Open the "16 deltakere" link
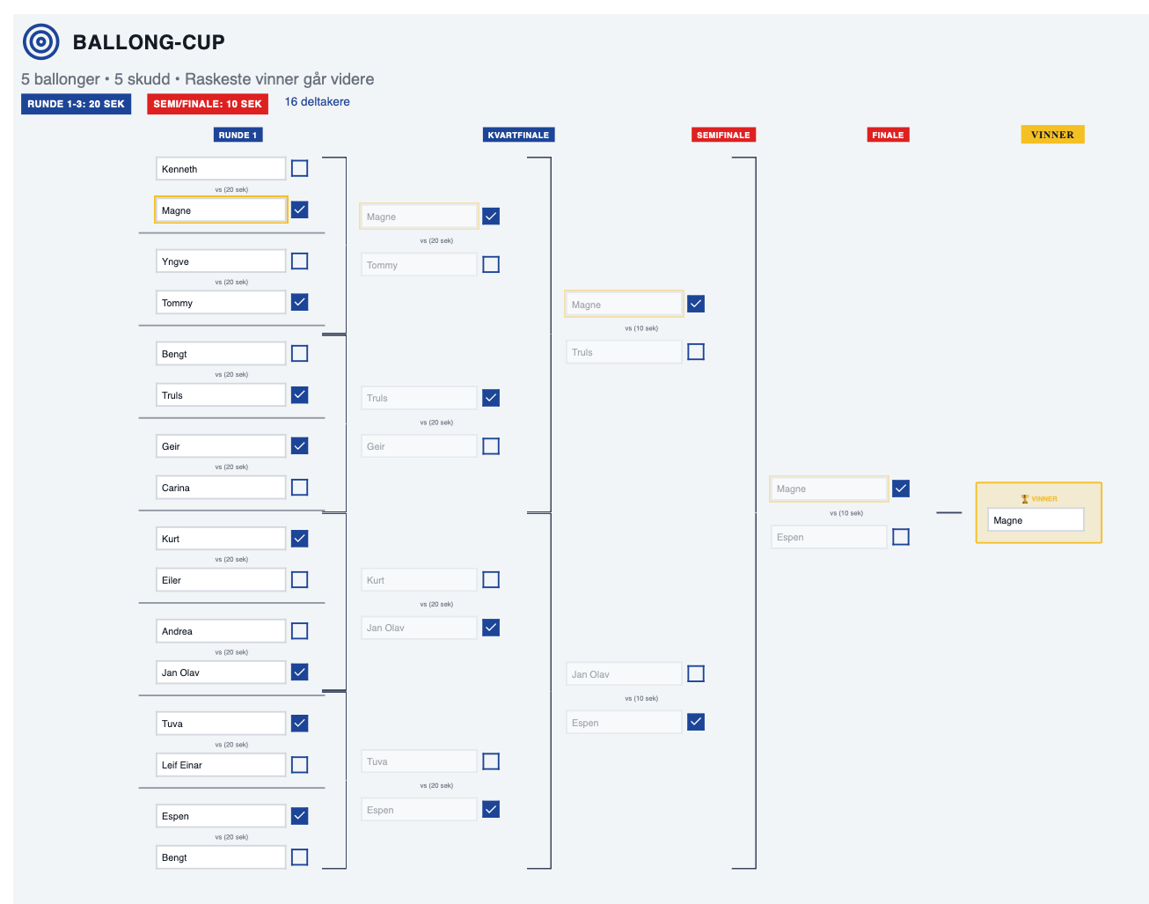The image size is (1149, 904). pyautogui.click(x=317, y=102)
